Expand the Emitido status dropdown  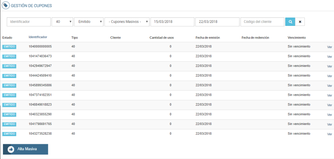pyautogui.click(x=89, y=22)
